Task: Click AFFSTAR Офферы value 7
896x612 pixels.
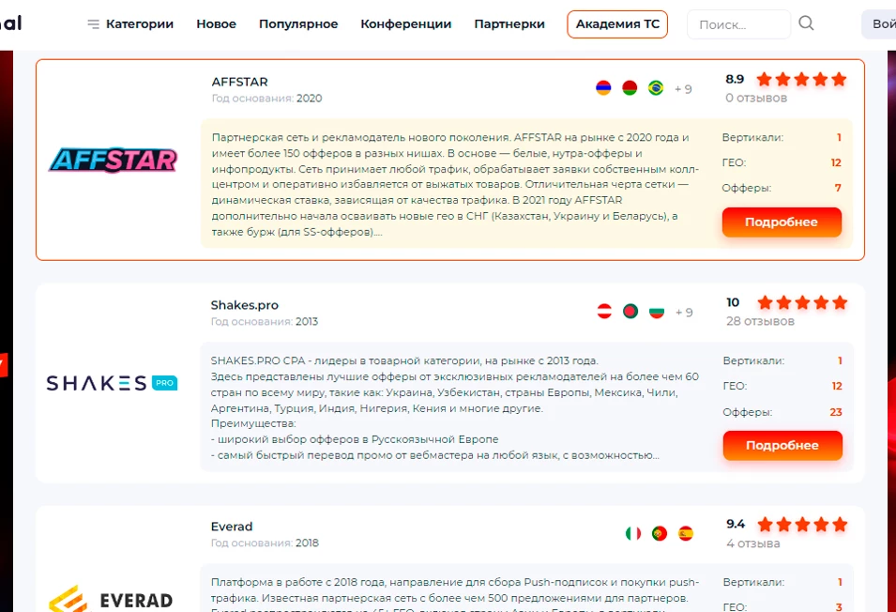Action: [x=838, y=188]
